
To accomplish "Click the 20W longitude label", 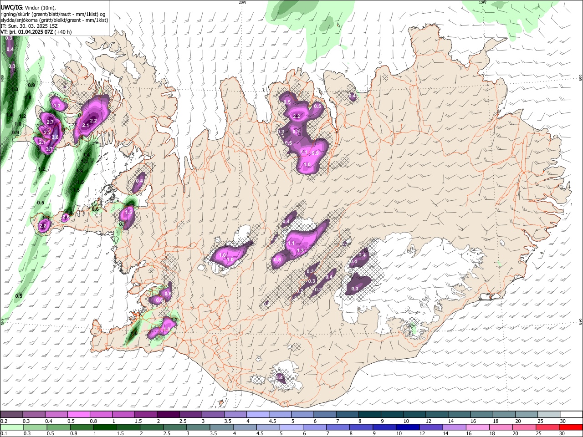I will click(x=242, y=2).
